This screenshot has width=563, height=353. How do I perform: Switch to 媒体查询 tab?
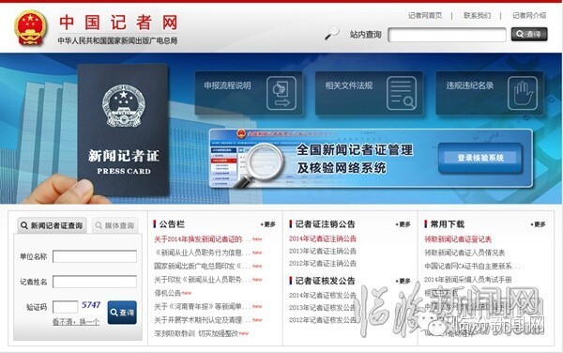(114, 225)
